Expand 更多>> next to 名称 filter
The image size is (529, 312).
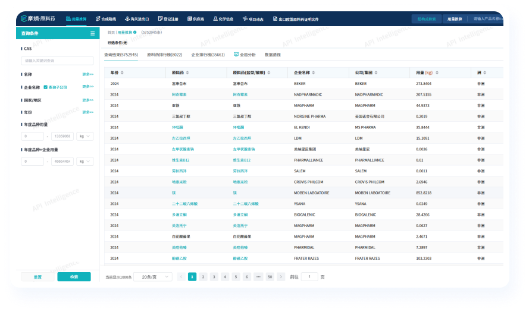coord(87,74)
